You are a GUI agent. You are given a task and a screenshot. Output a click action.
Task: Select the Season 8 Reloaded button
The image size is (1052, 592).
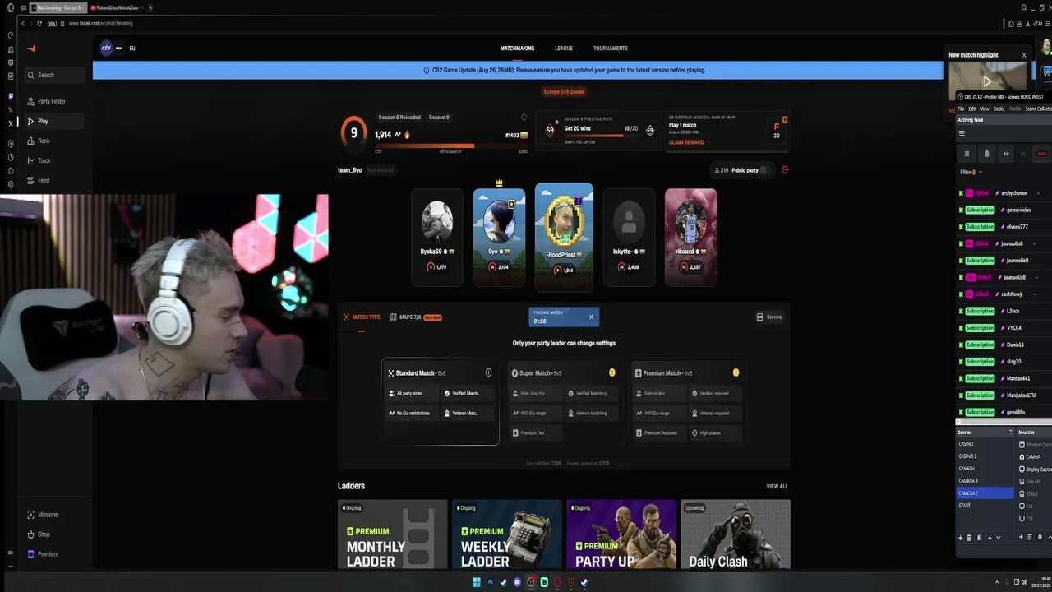(x=399, y=118)
